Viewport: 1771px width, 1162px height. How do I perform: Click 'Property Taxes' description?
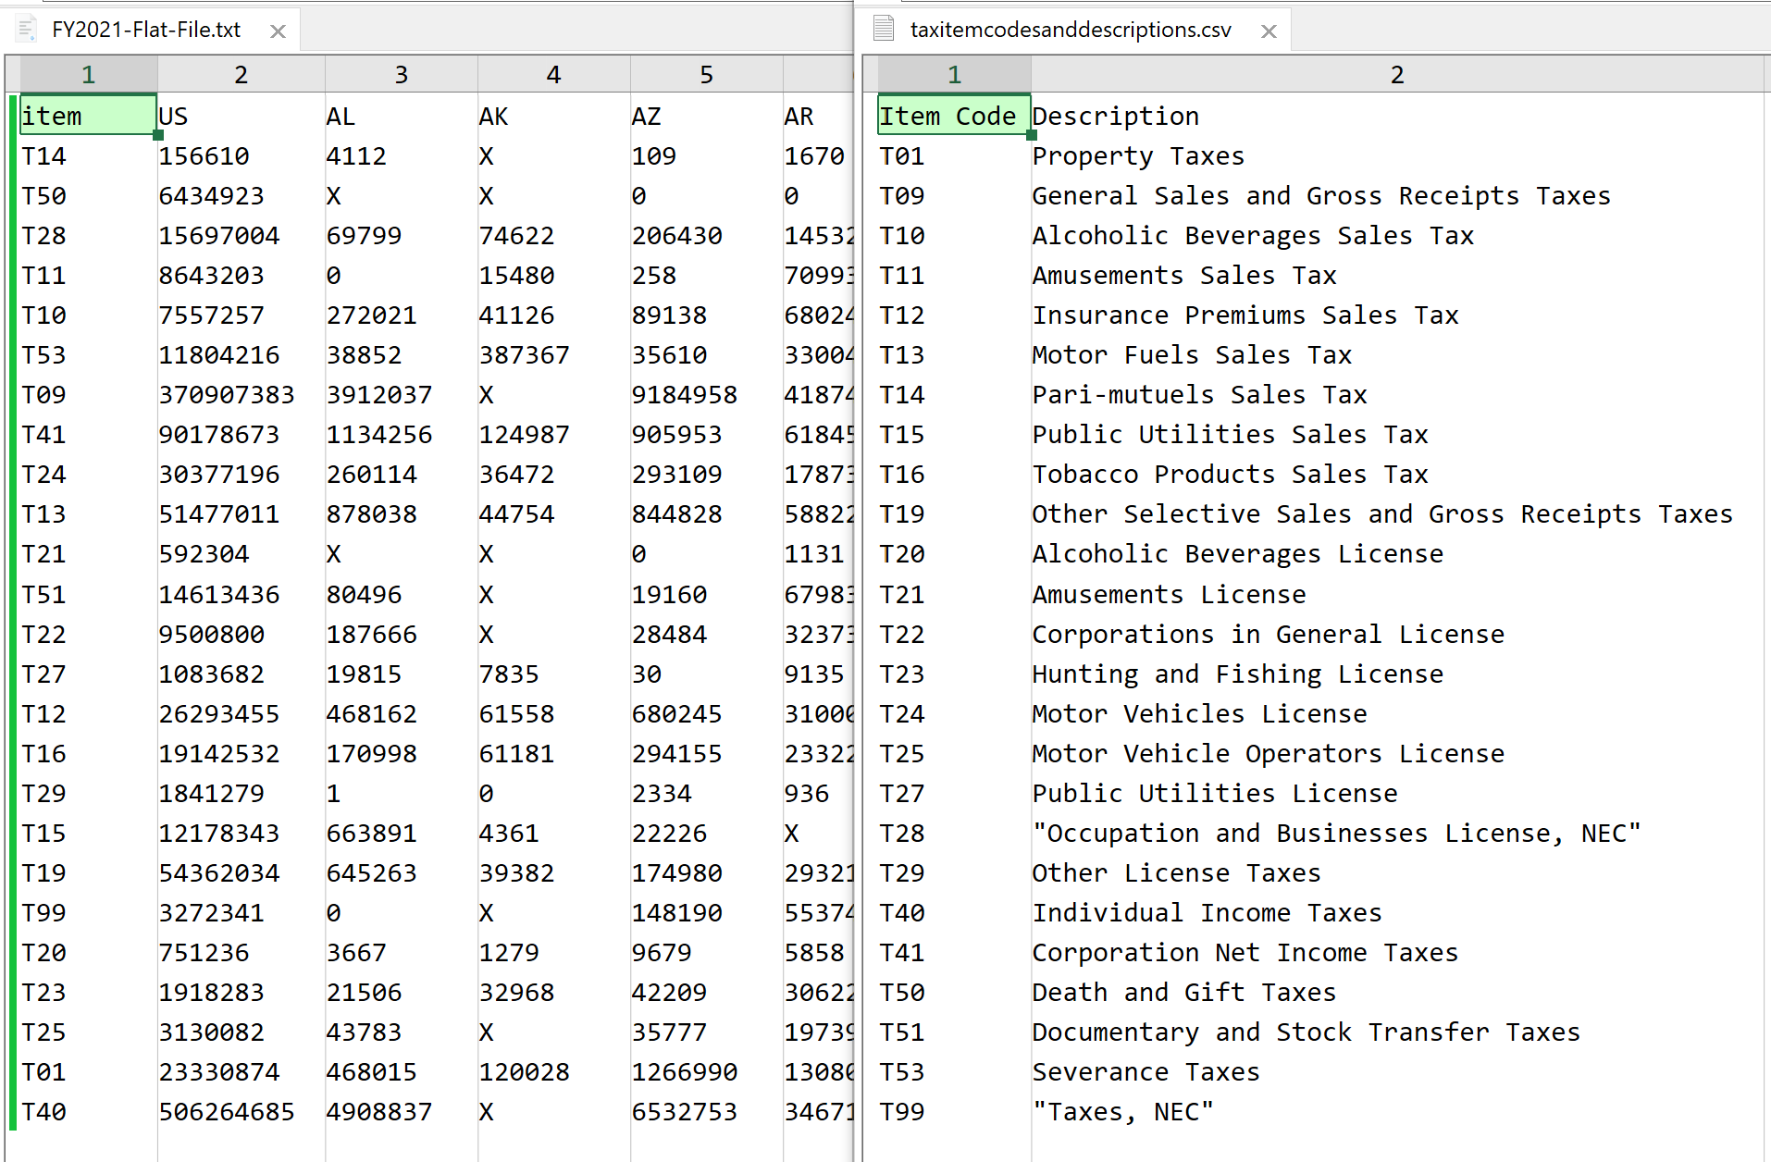1138,156
